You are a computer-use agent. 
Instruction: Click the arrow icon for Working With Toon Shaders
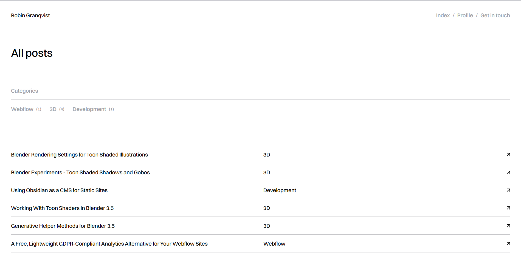[x=508, y=208]
